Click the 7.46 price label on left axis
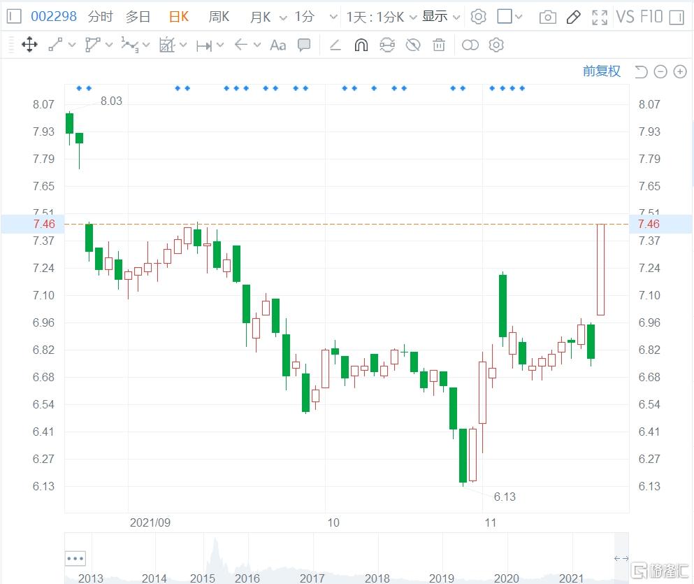The image size is (694, 584). click(44, 224)
